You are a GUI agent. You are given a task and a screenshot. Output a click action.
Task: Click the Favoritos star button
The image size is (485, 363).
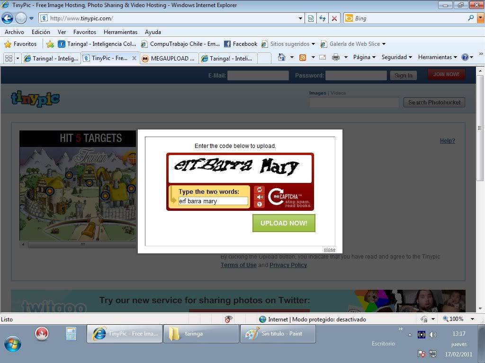20,44
